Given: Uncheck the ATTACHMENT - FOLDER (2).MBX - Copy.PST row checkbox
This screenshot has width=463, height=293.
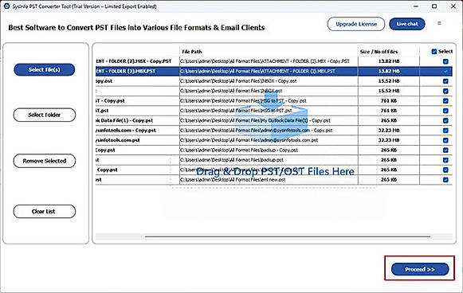Looking at the screenshot, I should [445, 61].
